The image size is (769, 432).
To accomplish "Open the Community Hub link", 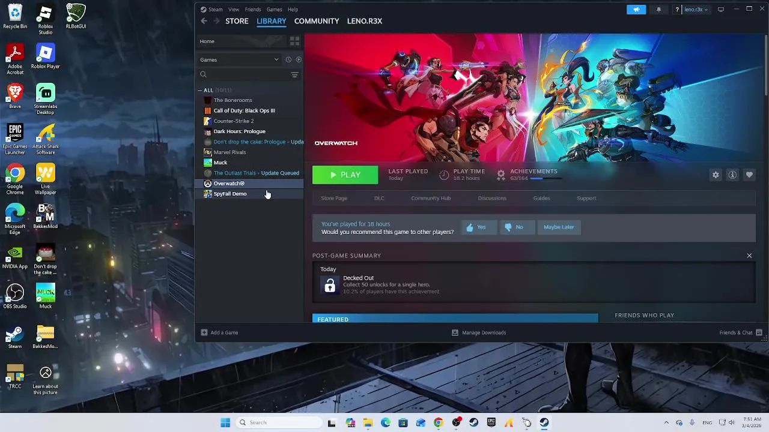I will pos(431,198).
